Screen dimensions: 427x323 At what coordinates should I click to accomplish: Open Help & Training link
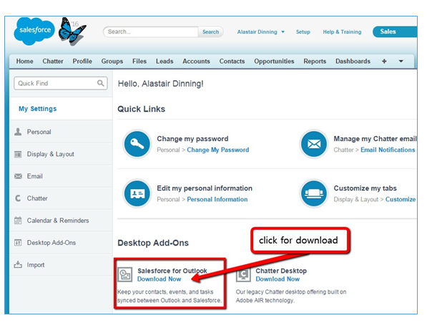click(342, 32)
